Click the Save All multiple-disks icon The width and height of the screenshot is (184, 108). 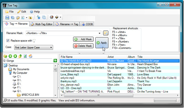(12, 18)
